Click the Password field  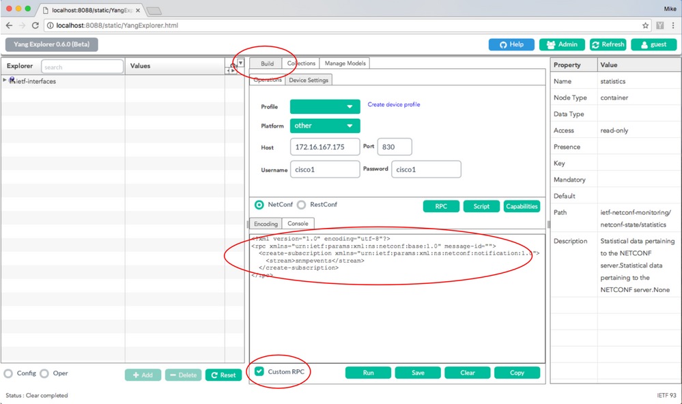tap(426, 170)
